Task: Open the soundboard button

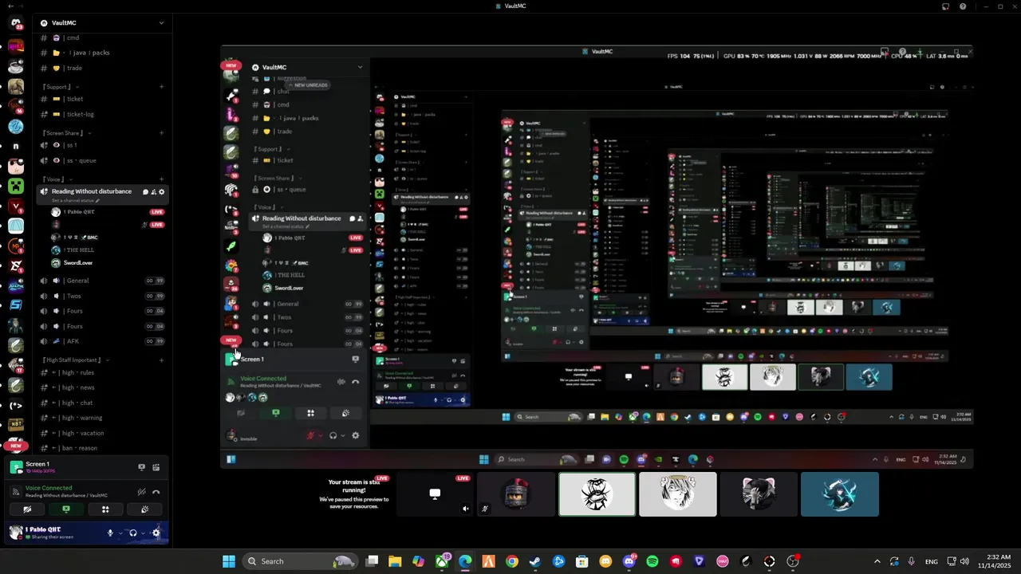Action: (x=144, y=509)
